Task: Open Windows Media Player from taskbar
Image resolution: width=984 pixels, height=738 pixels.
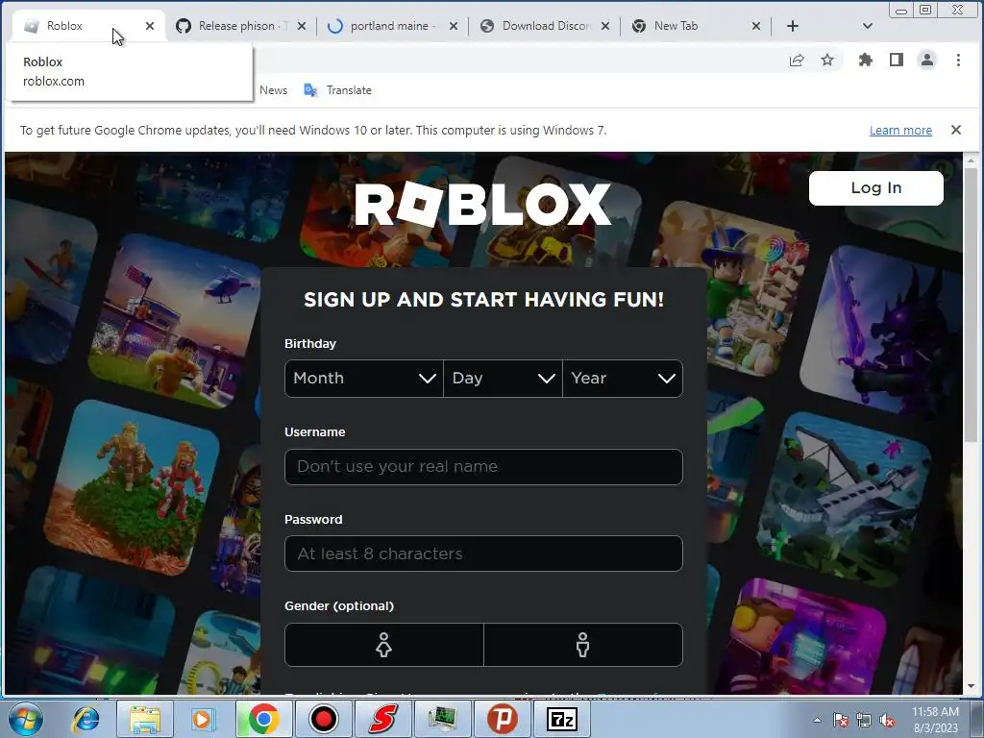Action: pyautogui.click(x=203, y=719)
